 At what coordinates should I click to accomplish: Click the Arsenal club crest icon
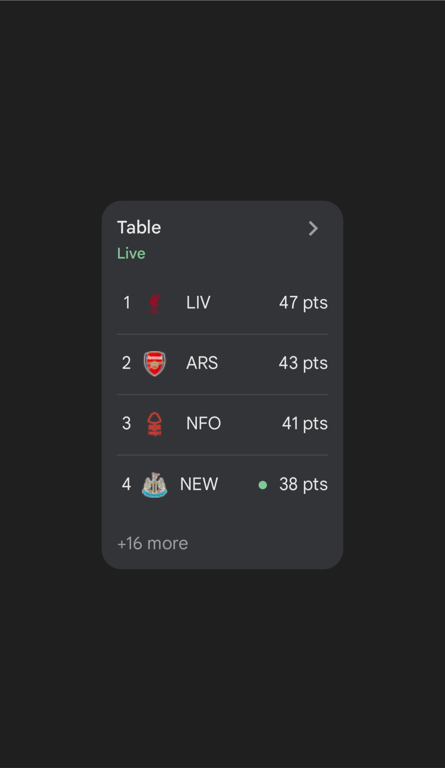[154, 363]
